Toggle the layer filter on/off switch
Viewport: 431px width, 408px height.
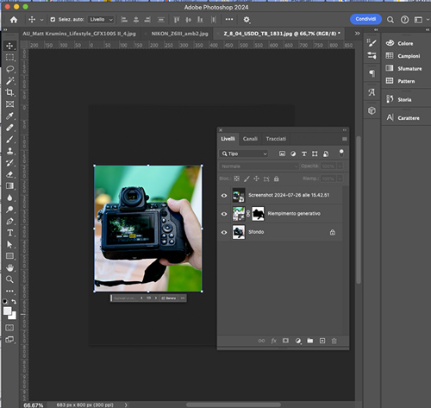[x=341, y=153]
